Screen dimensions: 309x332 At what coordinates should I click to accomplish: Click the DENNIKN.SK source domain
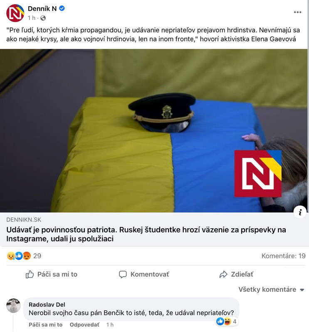point(24,220)
